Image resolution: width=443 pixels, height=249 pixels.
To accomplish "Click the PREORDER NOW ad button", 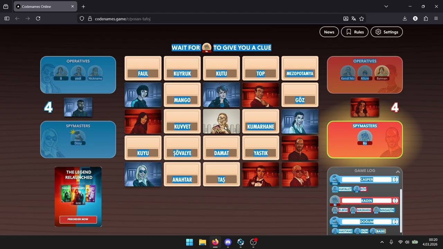I will 78,219.
